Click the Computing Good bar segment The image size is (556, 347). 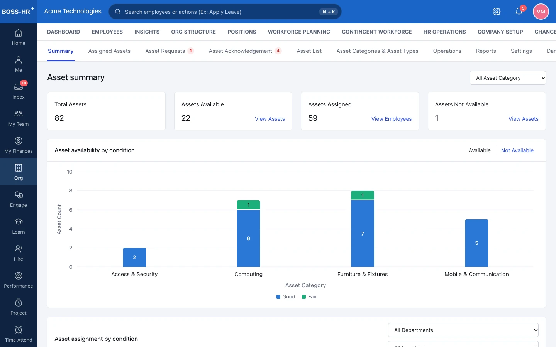[248, 238]
